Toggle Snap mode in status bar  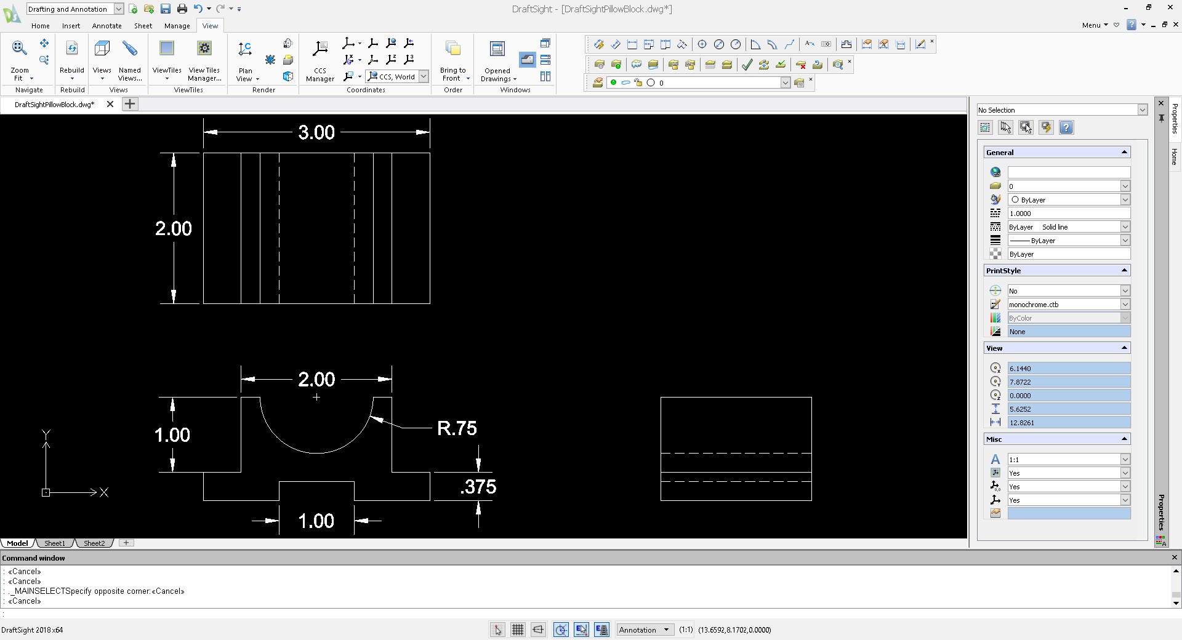tap(497, 630)
